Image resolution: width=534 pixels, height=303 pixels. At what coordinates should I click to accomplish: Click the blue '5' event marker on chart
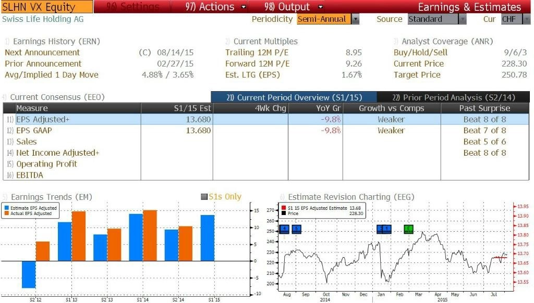click(x=296, y=229)
